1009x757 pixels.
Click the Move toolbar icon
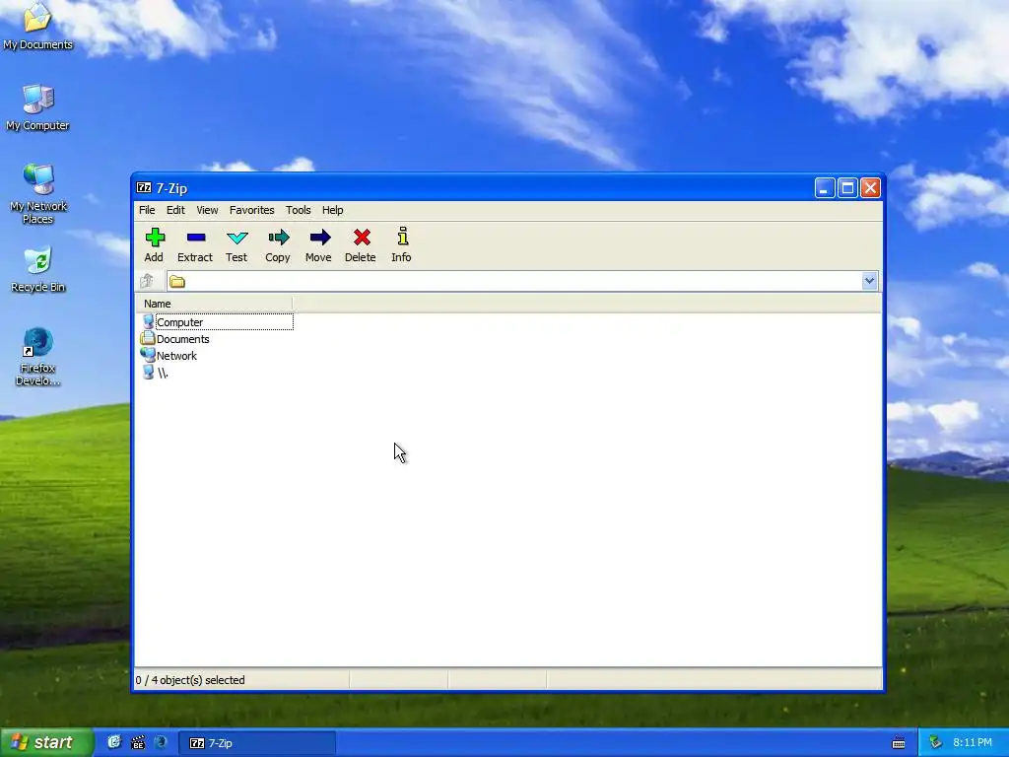[x=319, y=238]
